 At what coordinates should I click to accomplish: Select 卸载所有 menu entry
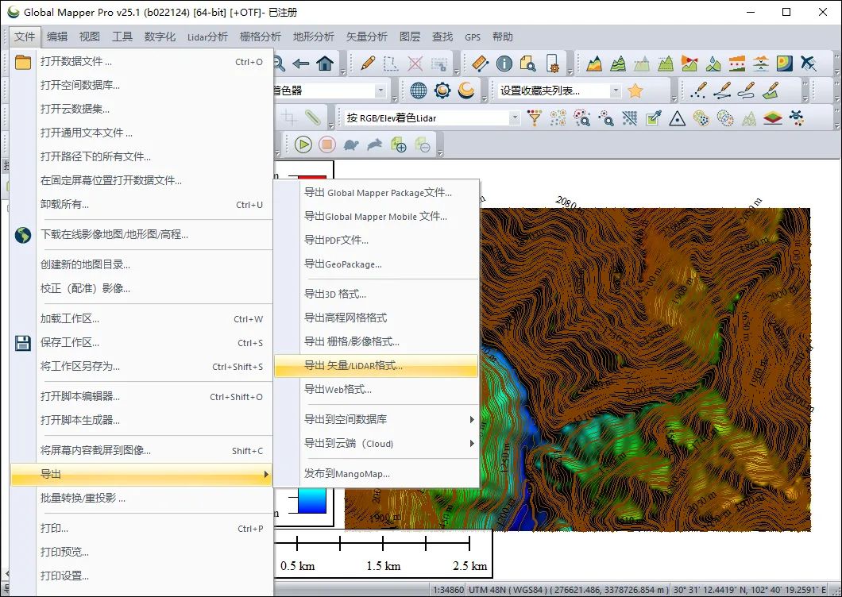click(x=141, y=205)
